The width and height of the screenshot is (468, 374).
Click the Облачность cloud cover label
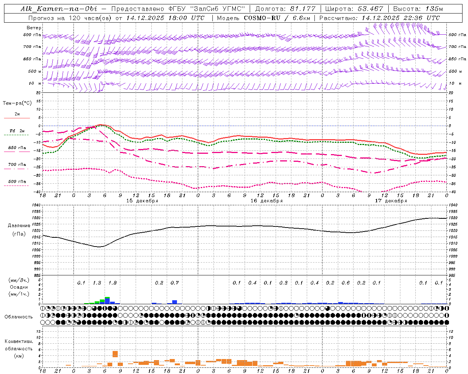(19, 317)
